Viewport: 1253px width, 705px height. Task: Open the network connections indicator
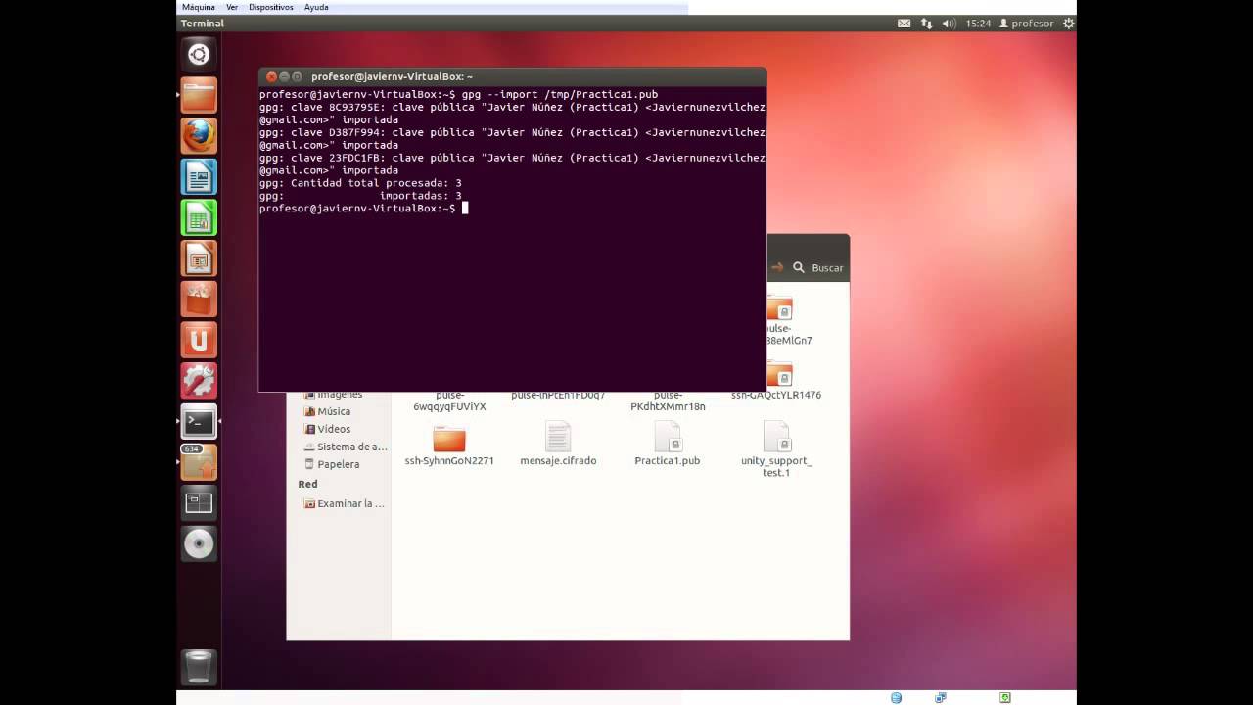[x=926, y=23]
